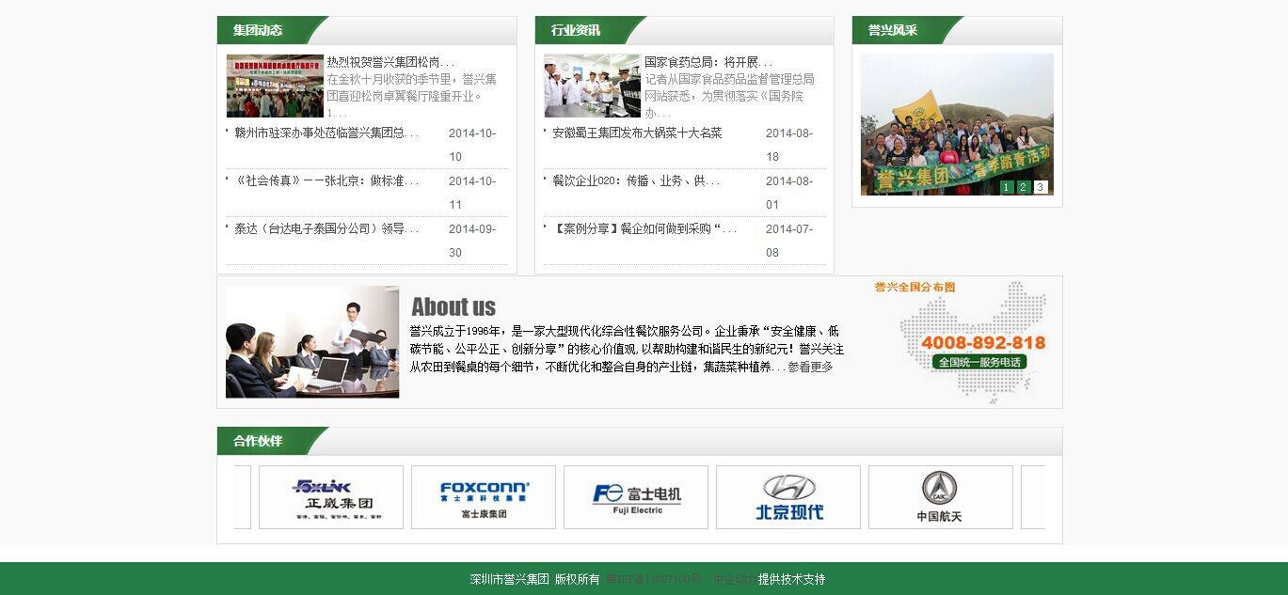Image resolution: width=1288 pixels, height=595 pixels.
Task: Open the 中国航天 CASC partner logo
Action: coord(940,497)
